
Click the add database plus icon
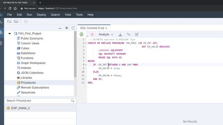pyautogui.click(x=67, y=28)
